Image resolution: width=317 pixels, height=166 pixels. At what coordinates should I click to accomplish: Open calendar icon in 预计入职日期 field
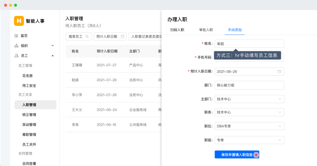click(279, 72)
